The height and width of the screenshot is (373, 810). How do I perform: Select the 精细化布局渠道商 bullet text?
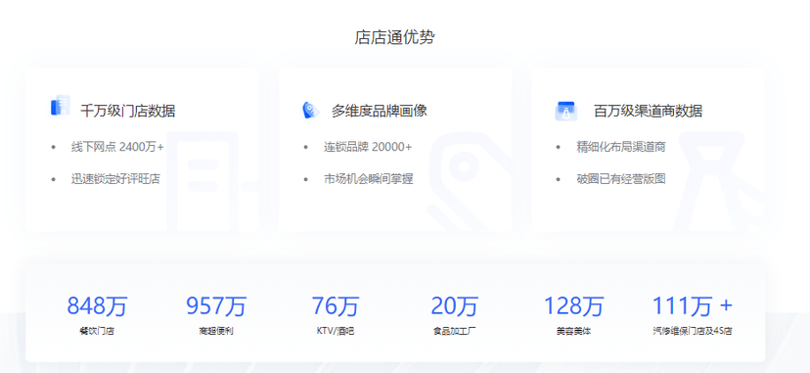click(621, 147)
